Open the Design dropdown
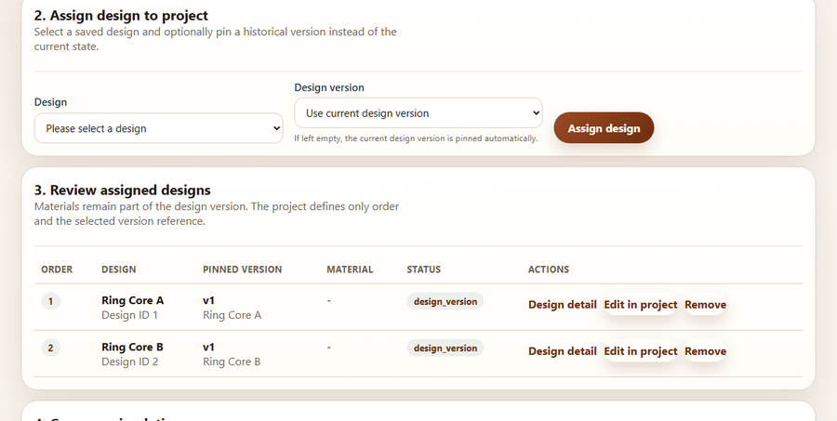837x421 pixels. (x=158, y=128)
